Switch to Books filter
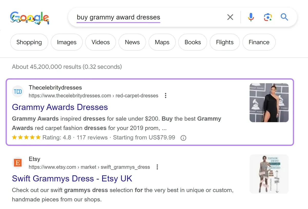 (x=193, y=42)
